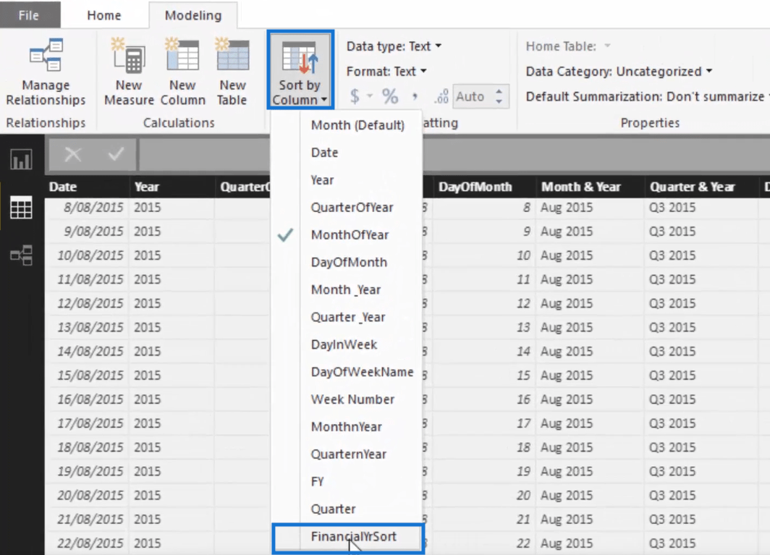
Task: Choose DayOfMonth in sort menu
Action: (349, 262)
